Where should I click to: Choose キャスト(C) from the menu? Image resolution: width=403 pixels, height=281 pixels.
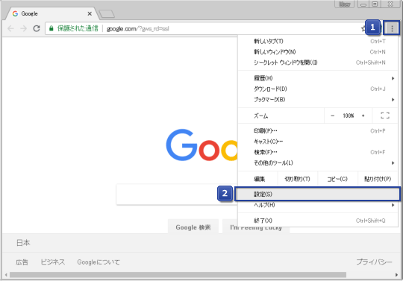[x=318, y=142]
